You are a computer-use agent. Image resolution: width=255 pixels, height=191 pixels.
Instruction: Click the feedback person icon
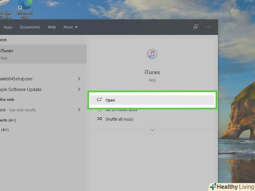tap(196, 27)
